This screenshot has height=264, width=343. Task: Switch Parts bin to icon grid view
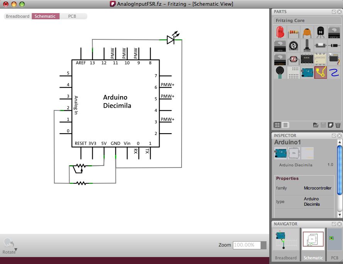pyautogui.click(x=277, y=125)
